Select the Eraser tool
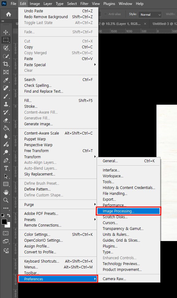177x298 pixels. tap(6, 120)
